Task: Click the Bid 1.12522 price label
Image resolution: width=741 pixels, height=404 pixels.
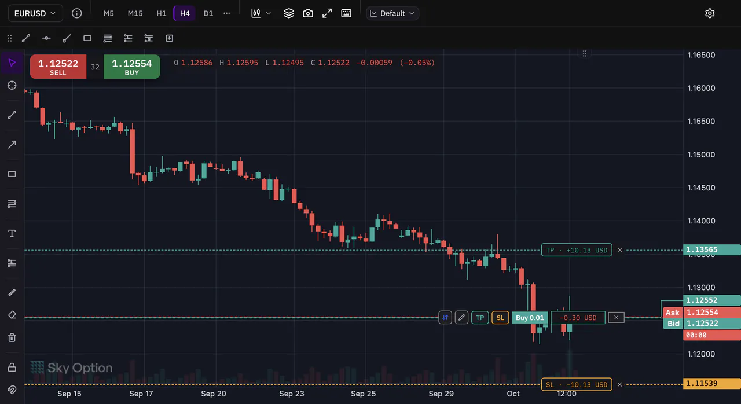Action: 702,324
